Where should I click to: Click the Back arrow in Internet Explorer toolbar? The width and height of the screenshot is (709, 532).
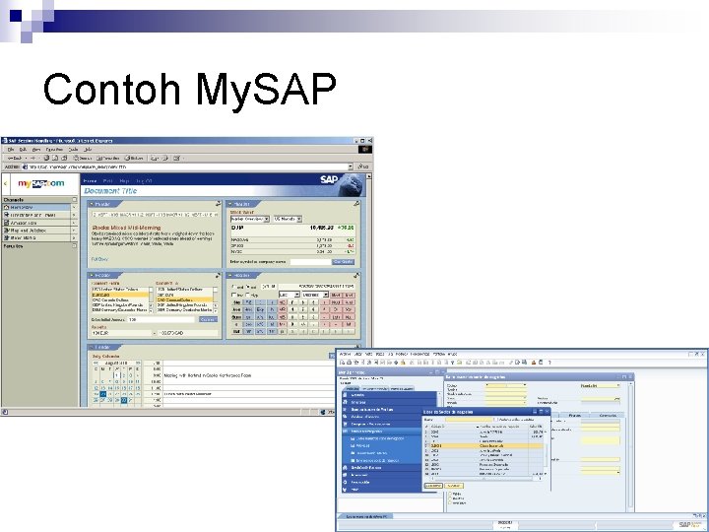point(14,158)
